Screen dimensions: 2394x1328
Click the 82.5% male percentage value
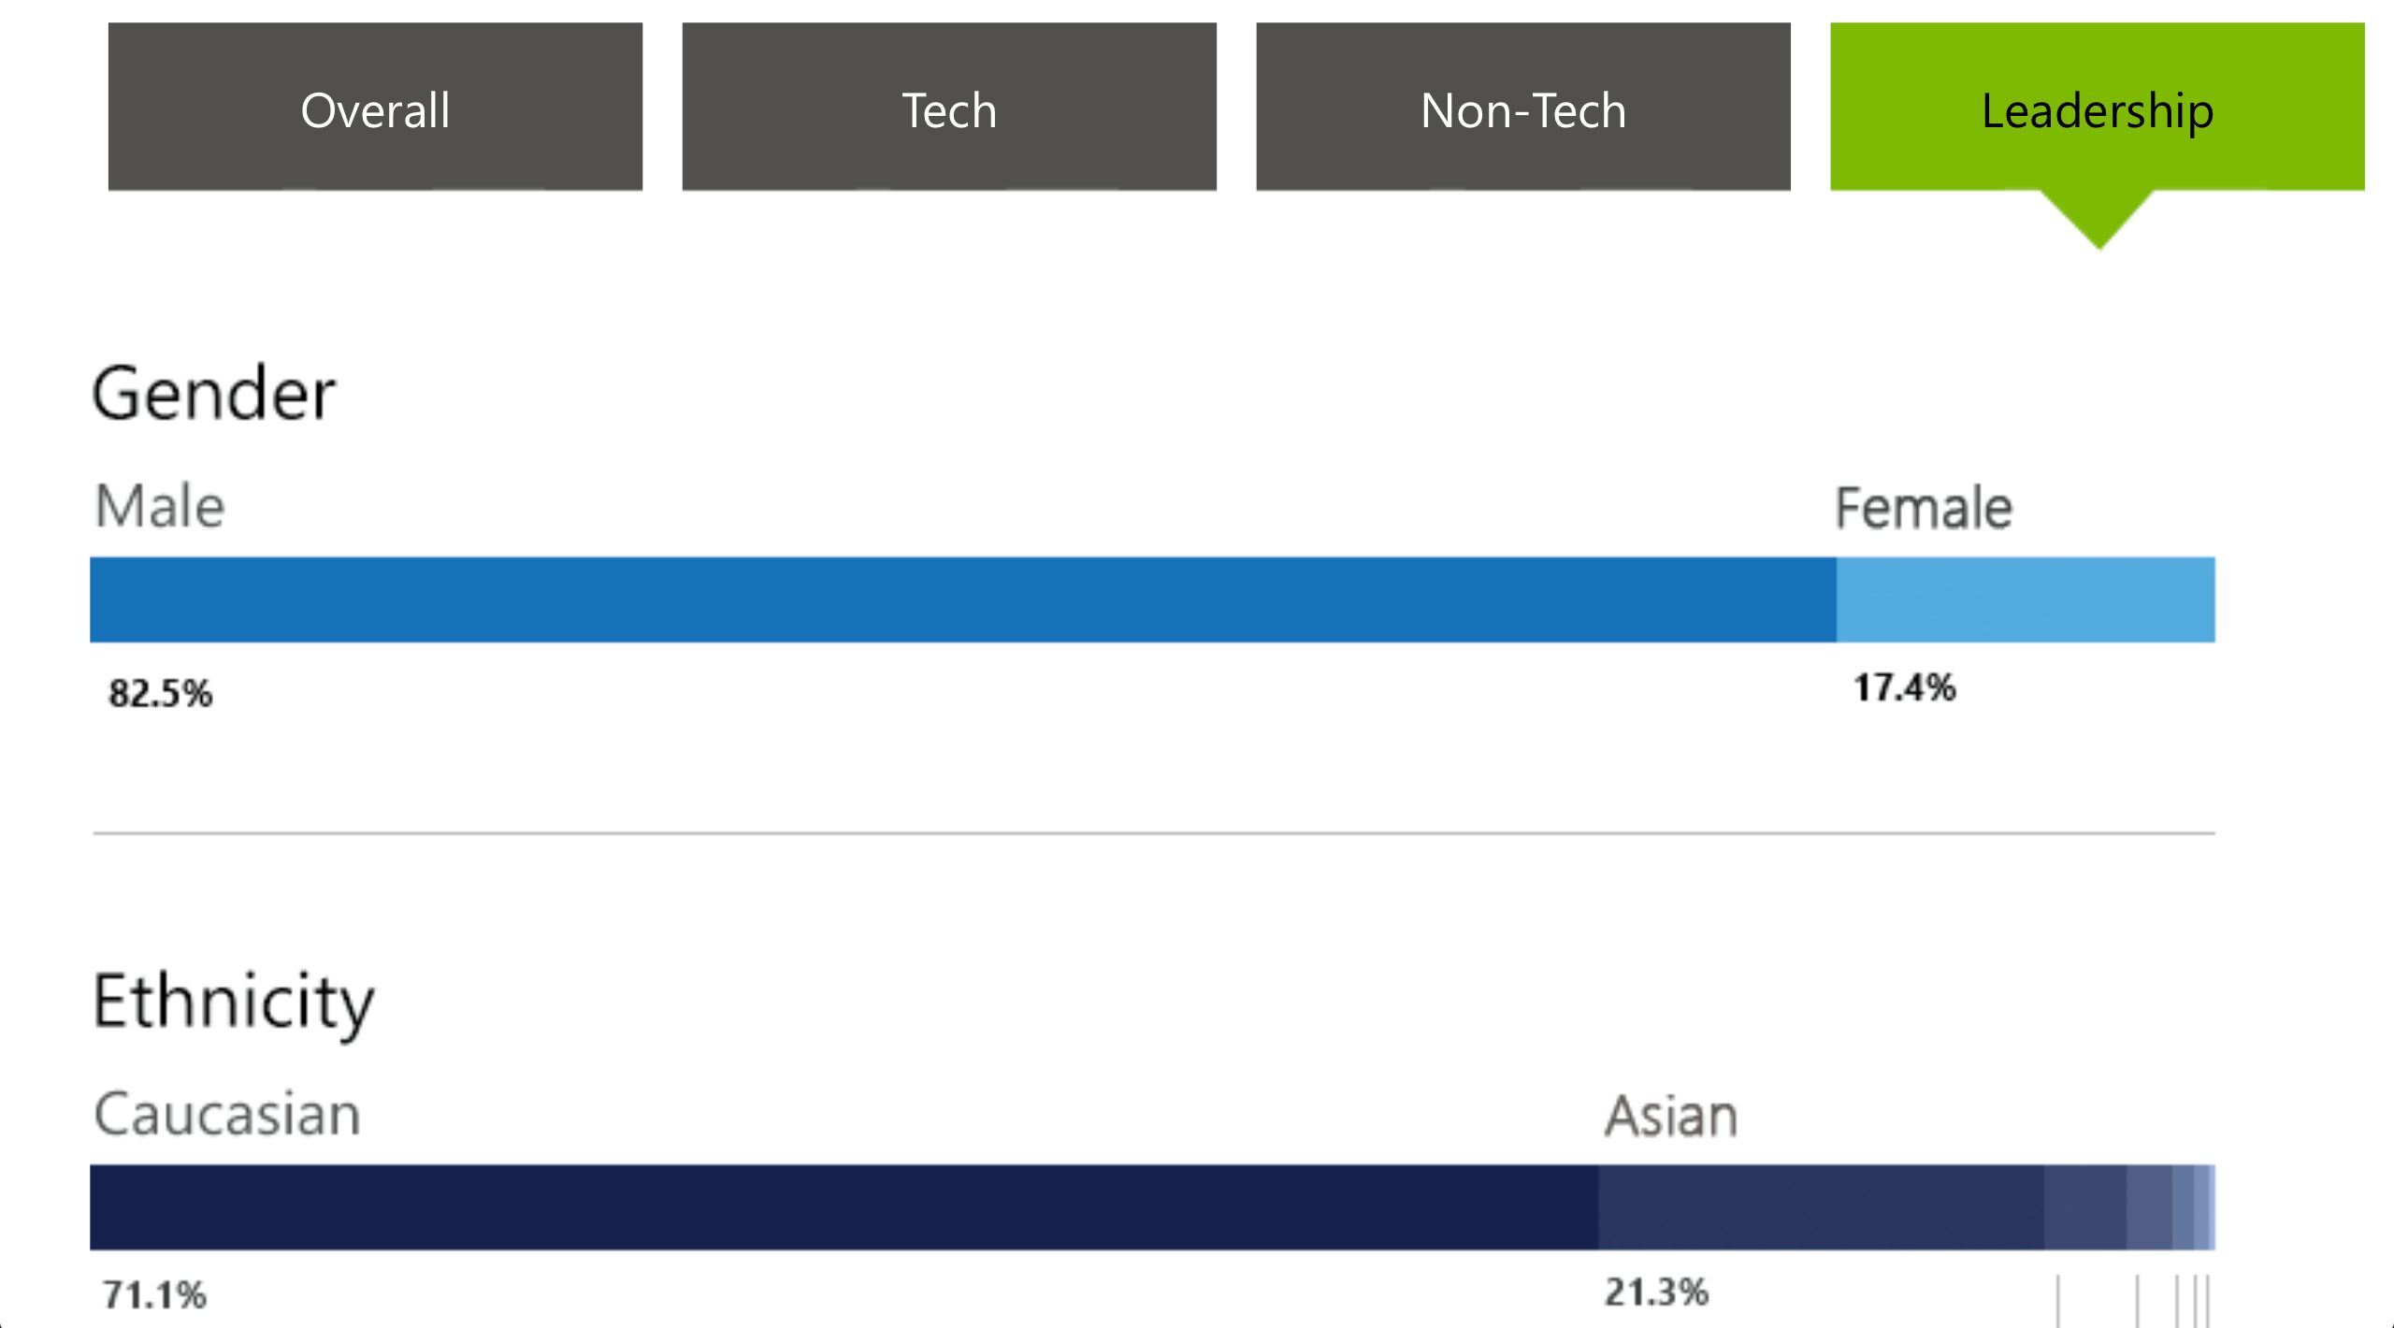(161, 693)
